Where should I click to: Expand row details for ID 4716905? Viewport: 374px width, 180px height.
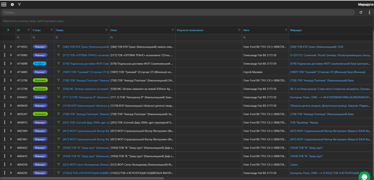click(x=11, y=55)
